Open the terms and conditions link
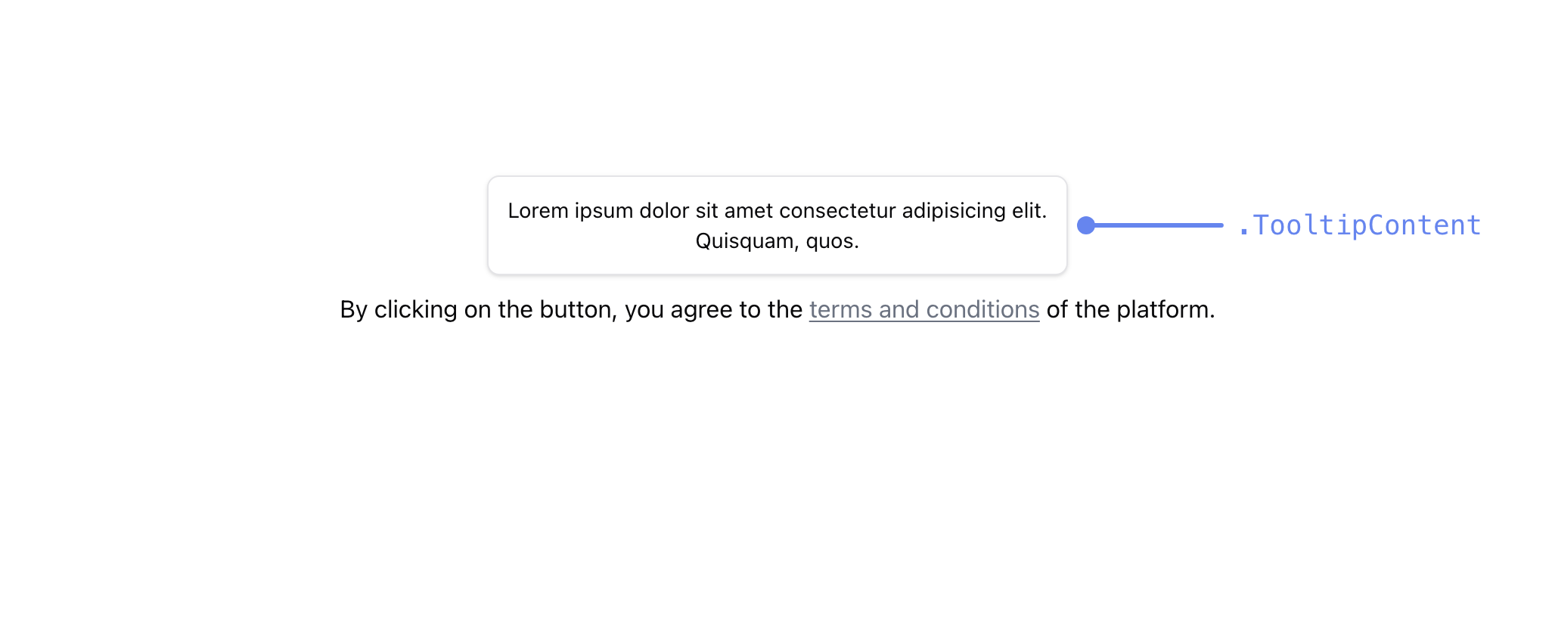Viewport: 1555px width, 617px height. coord(923,309)
